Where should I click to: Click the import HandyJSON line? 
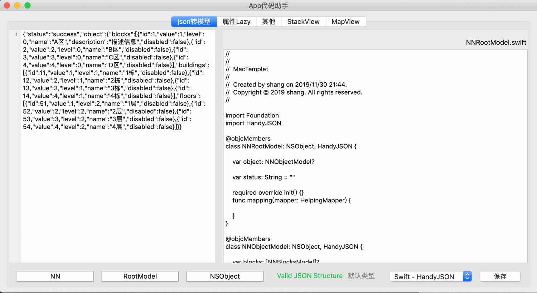coord(253,123)
